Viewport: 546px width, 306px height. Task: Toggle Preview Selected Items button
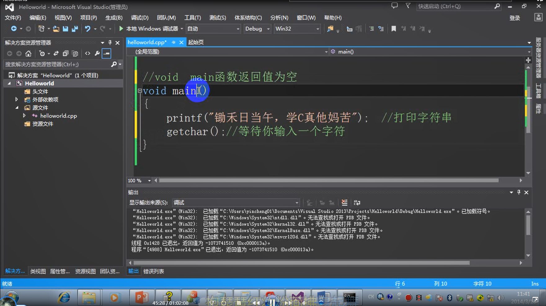pos(106,53)
